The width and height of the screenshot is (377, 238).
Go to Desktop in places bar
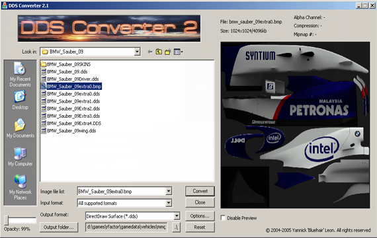(x=21, y=100)
